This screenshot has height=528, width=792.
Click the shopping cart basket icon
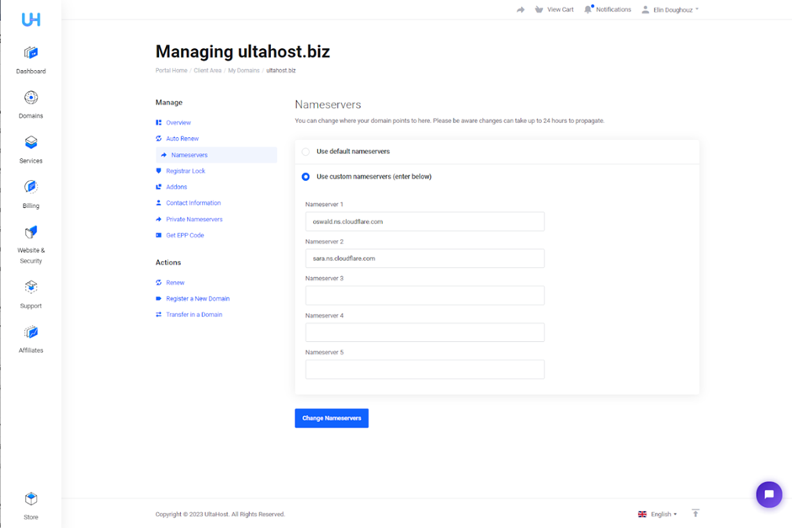tap(539, 9)
